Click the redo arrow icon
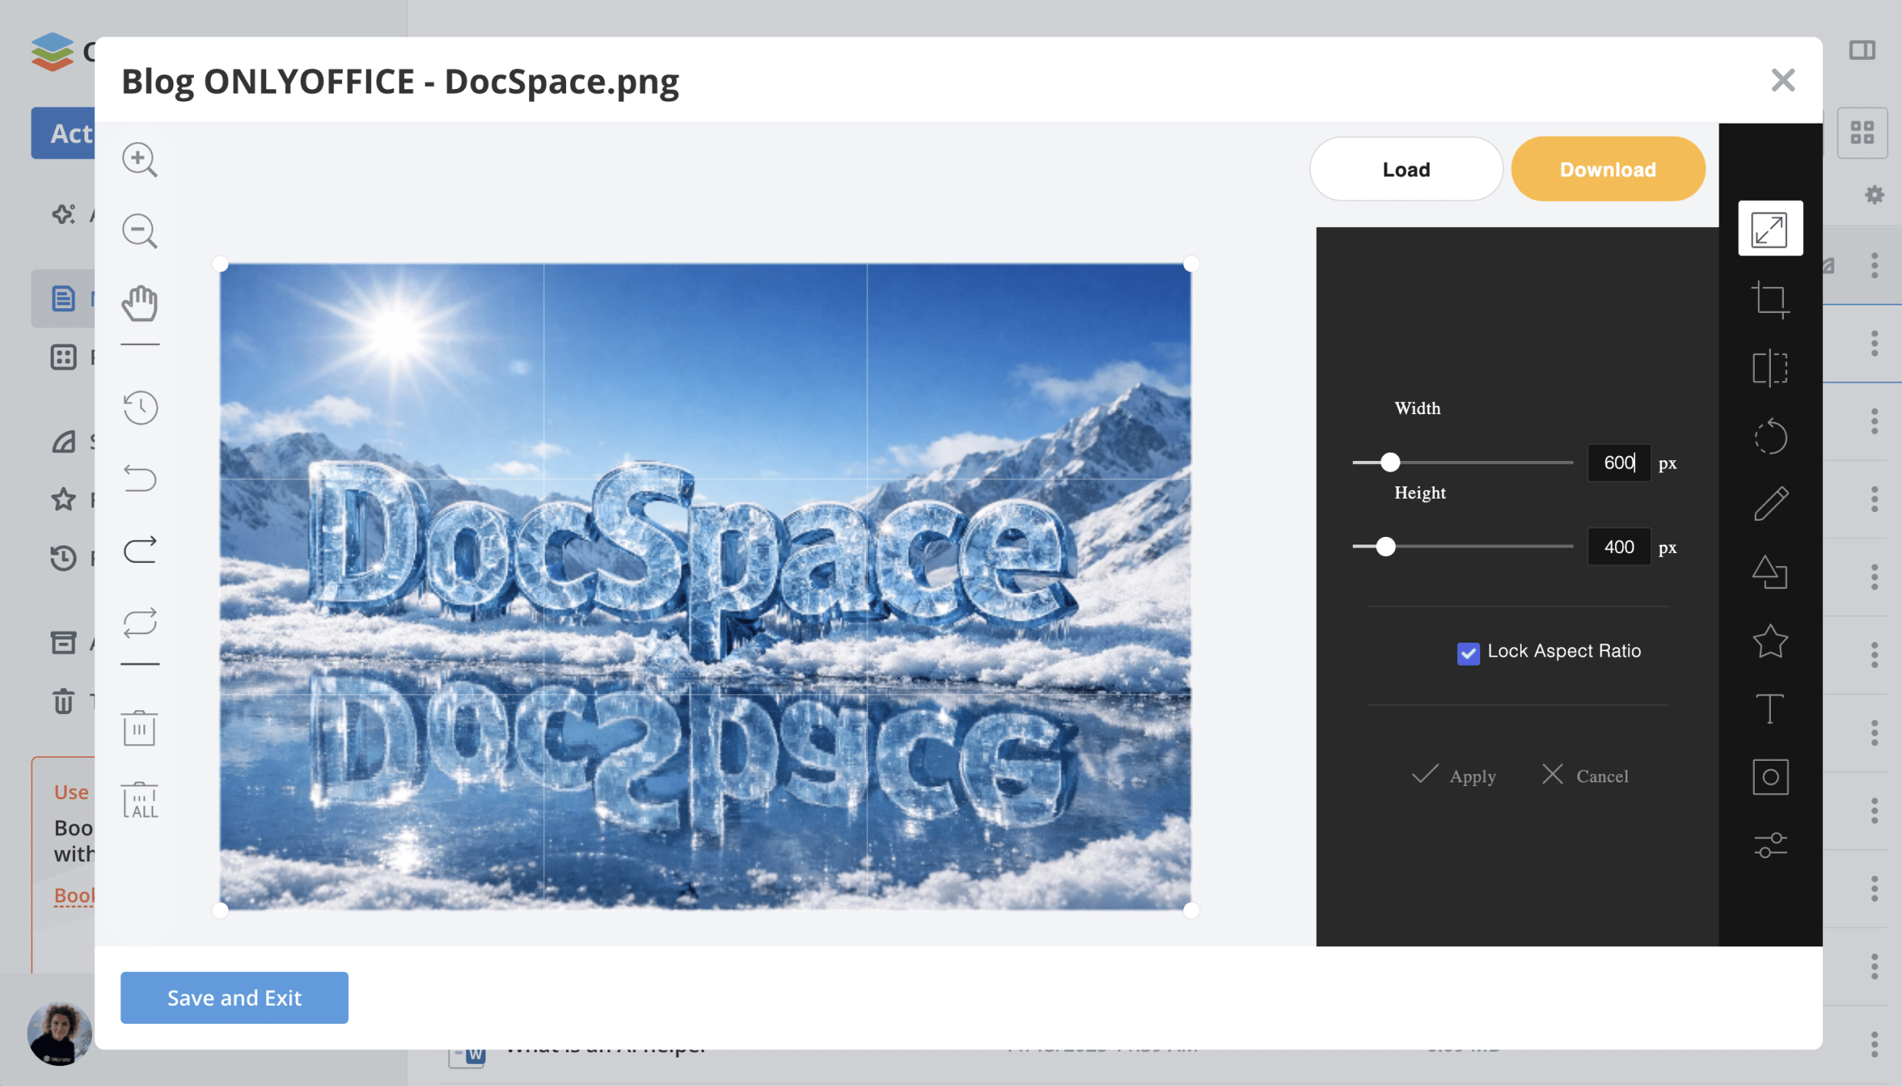The height and width of the screenshot is (1086, 1902). 140,550
